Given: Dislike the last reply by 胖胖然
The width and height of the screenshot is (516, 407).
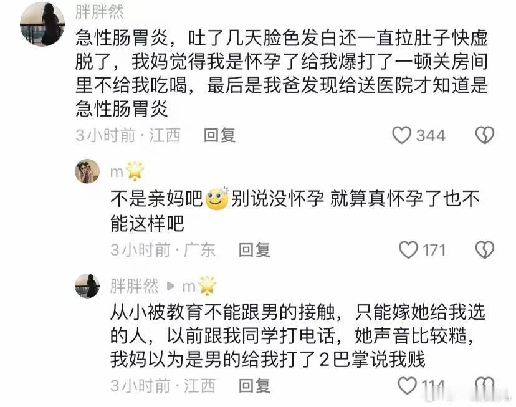Looking at the screenshot, I should (485, 386).
